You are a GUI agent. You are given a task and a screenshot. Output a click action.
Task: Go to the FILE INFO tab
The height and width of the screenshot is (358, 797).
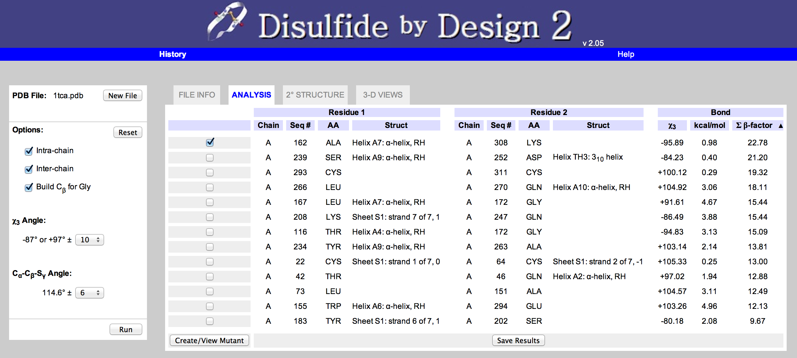(x=197, y=95)
